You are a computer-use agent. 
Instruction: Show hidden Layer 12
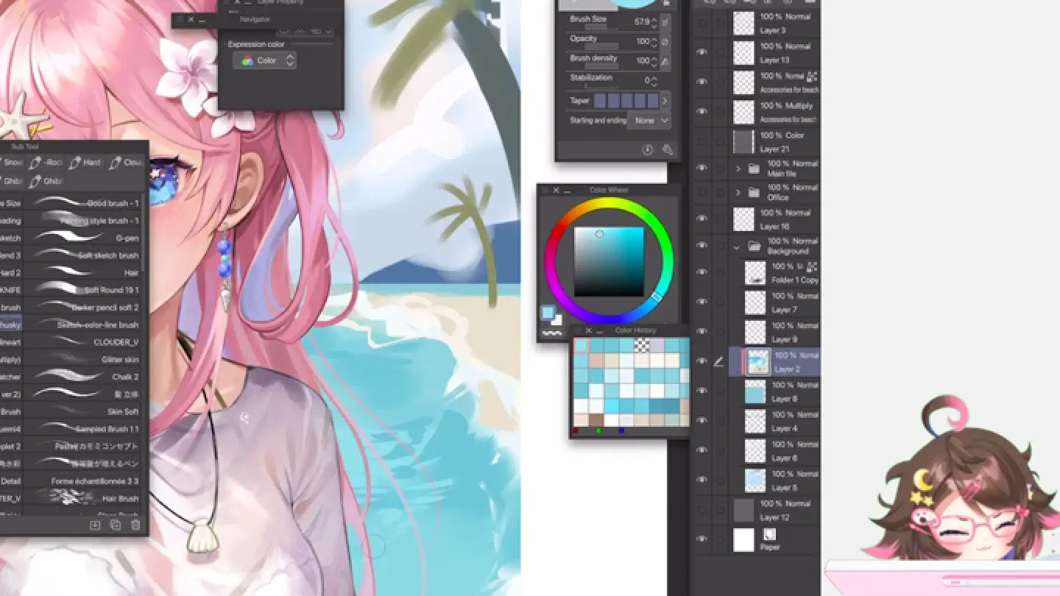(702, 509)
